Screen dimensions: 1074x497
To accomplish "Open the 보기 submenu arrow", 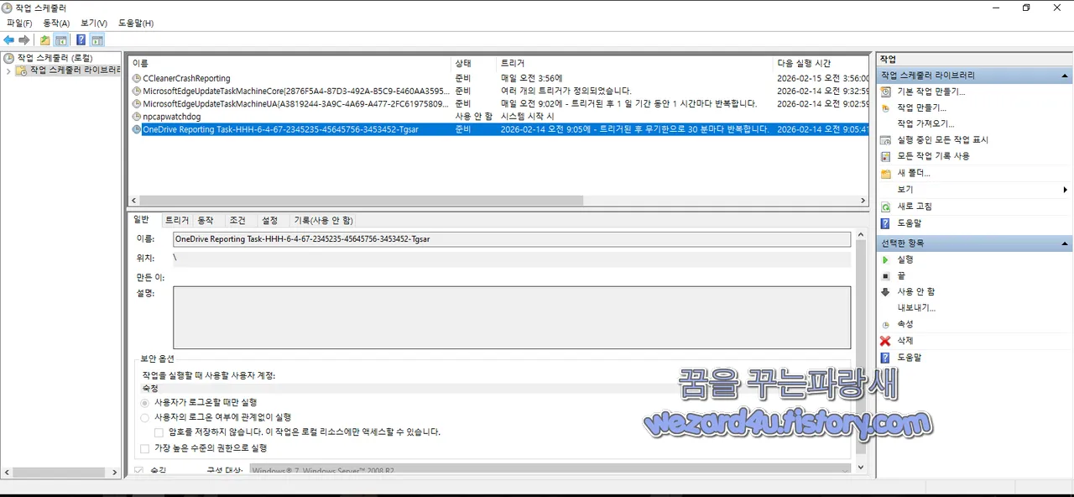I will pos(1065,189).
